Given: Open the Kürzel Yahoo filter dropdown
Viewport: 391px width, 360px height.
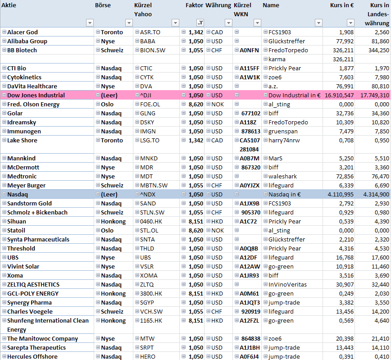Looking at the screenshot, I should click(176, 23).
